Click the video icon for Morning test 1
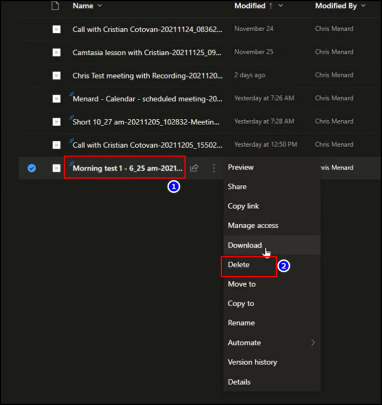This screenshot has width=382, height=405. point(56,168)
